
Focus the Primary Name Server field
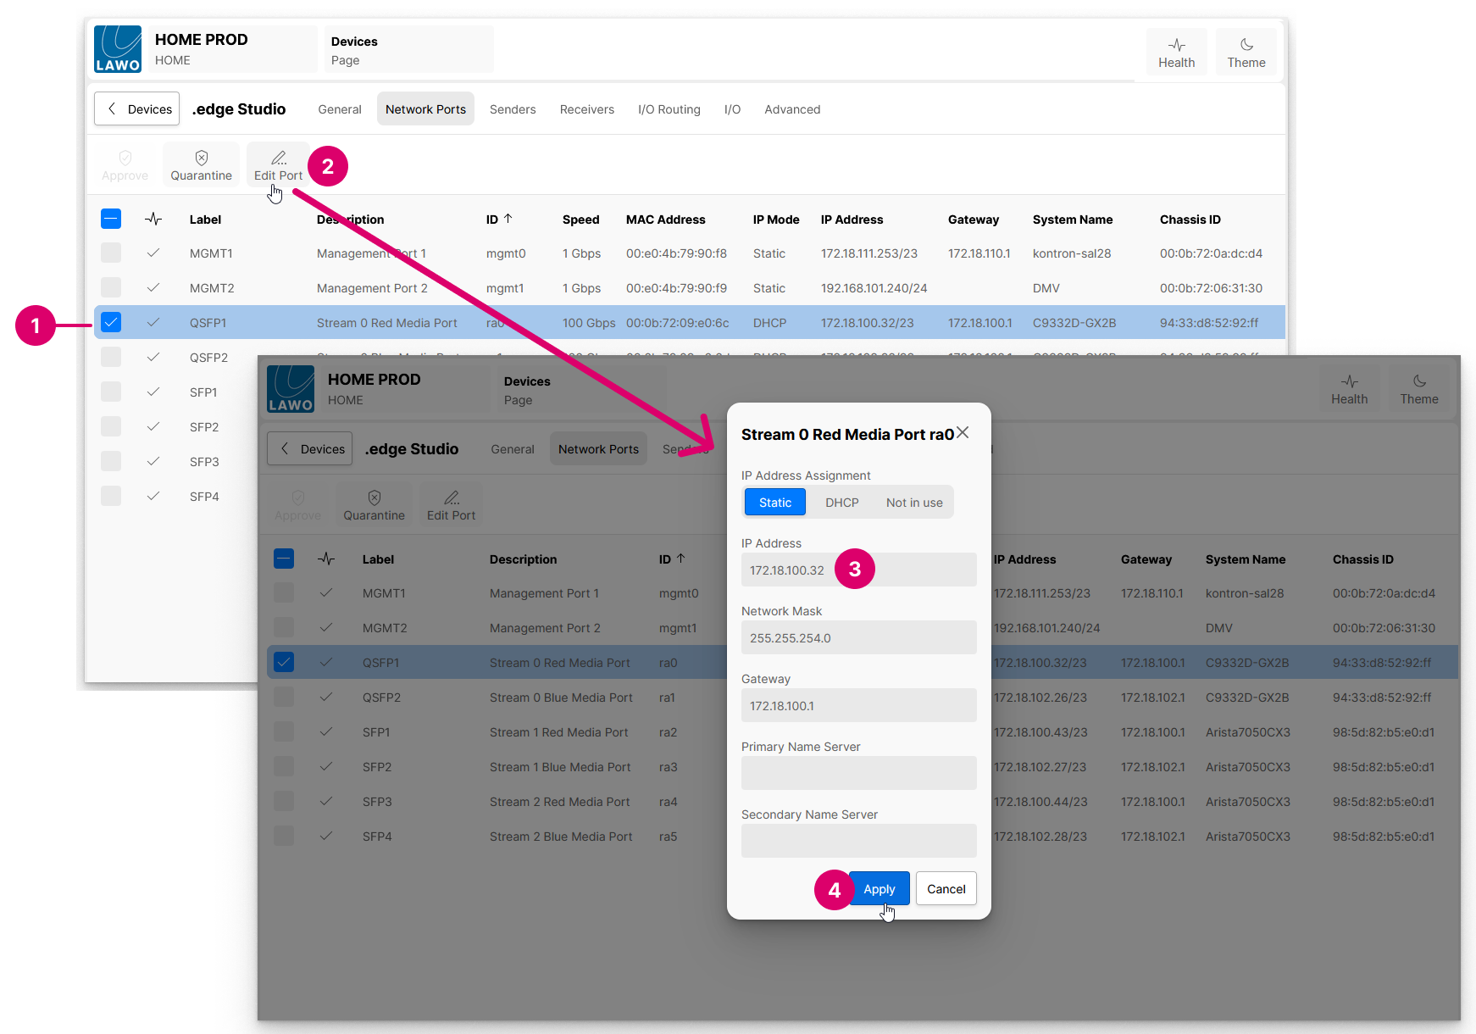tap(858, 774)
